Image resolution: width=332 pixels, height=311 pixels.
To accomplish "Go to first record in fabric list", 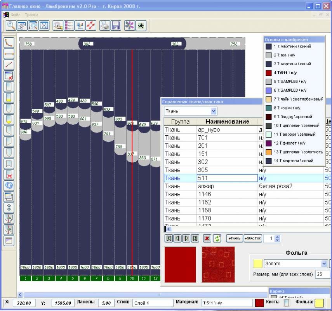I will point(169,238).
